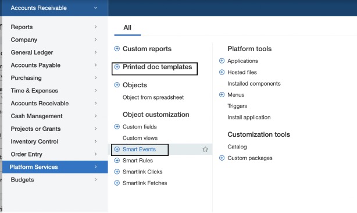Expand the General Ledger submenu chevron
This screenshot has width=357, height=213.
tap(95, 52)
